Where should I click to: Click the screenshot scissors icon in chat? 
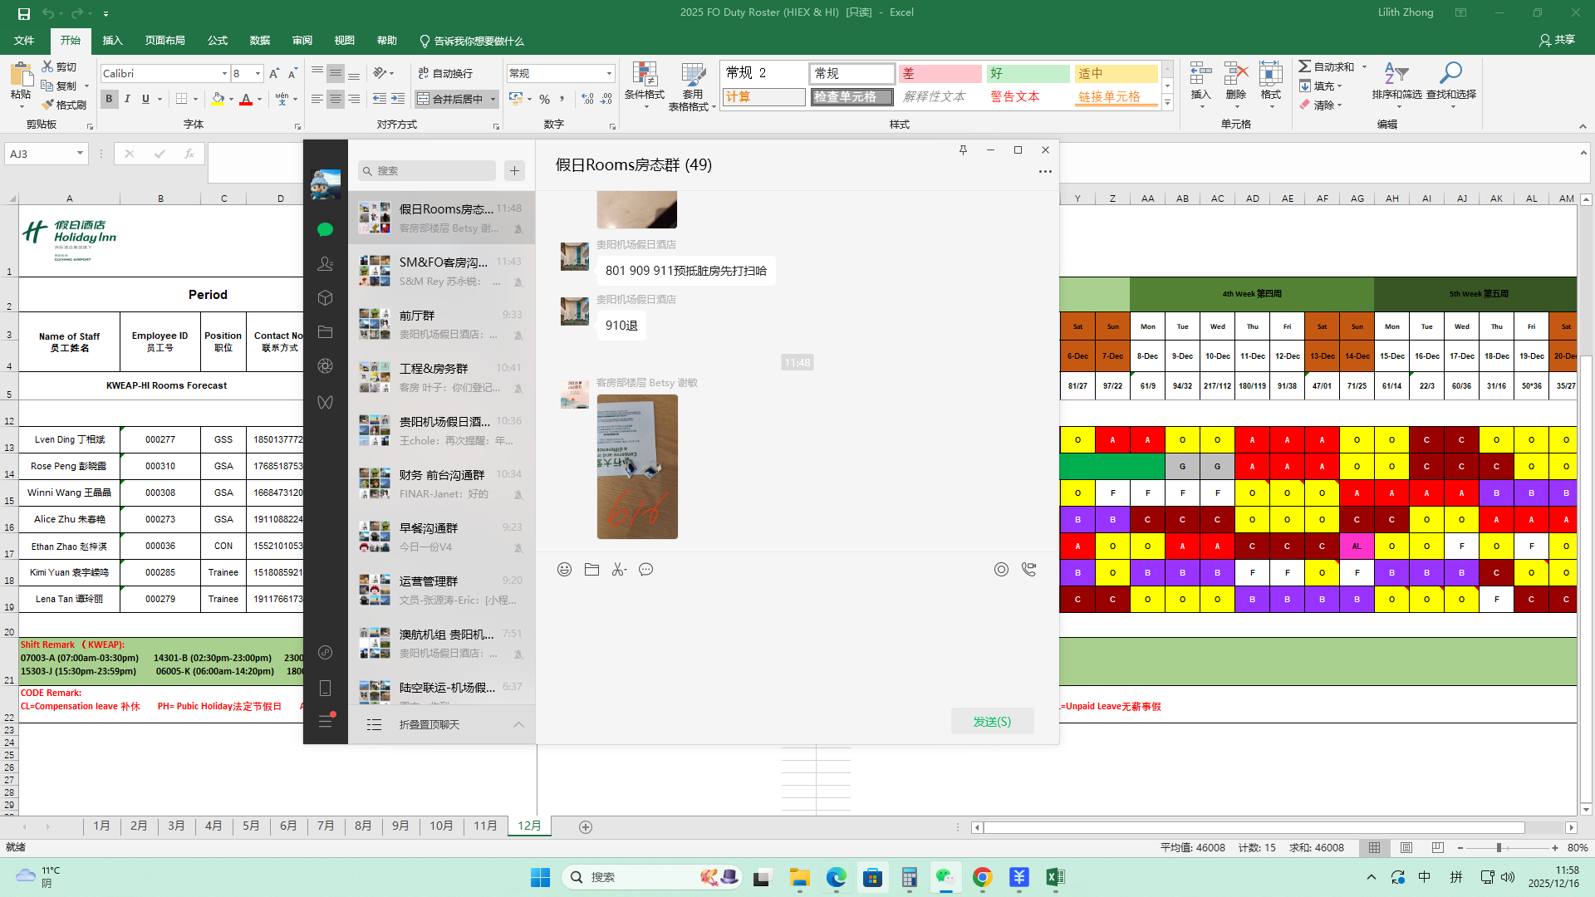pos(619,570)
